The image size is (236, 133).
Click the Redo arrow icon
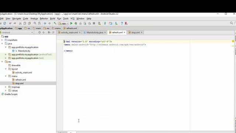tap(15, 23)
